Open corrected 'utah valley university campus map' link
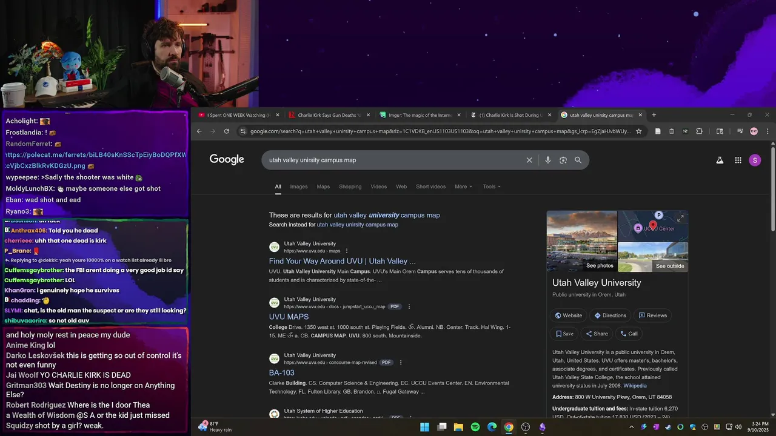 tap(387, 215)
